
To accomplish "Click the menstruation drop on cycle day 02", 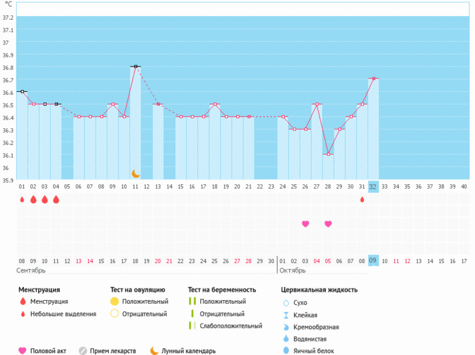I will coord(33,200).
